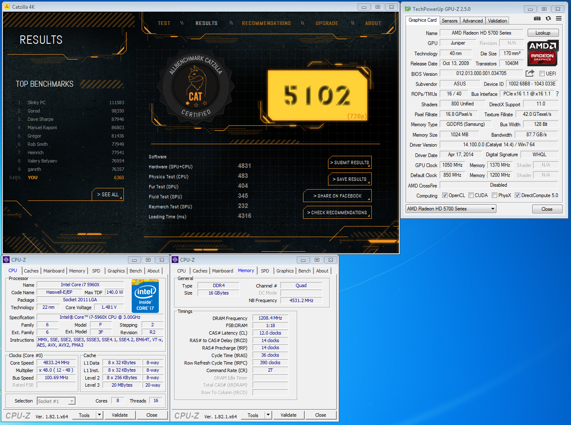Click the GPU-Z Lookup button
This screenshot has height=425, width=571.
point(543,33)
